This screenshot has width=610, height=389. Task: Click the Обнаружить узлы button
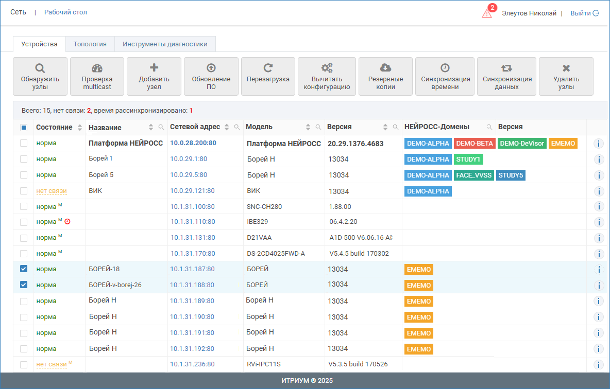pyautogui.click(x=40, y=77)
